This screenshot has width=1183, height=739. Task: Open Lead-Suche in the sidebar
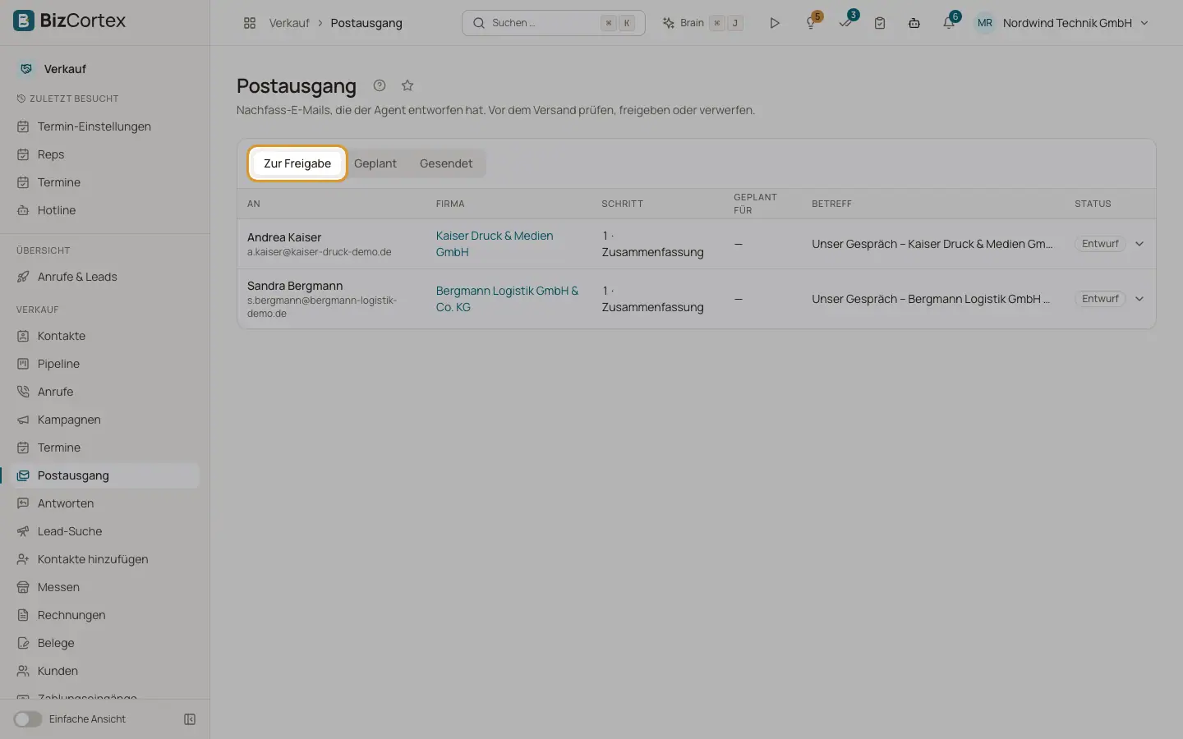point(70,531)
